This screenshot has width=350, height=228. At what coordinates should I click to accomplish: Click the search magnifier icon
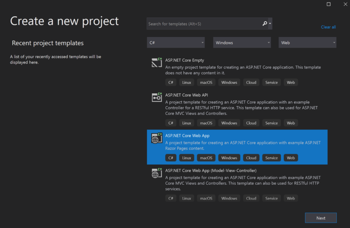[x=265, y=23]
